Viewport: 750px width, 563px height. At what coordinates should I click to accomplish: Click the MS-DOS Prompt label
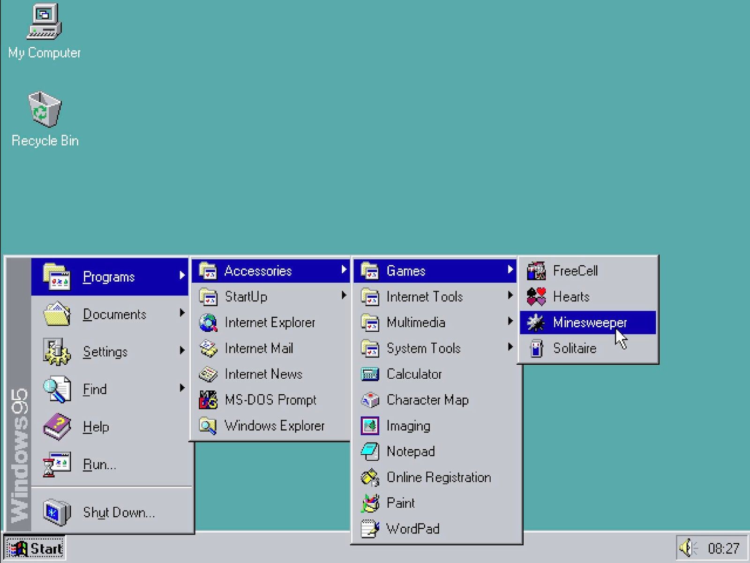click(270, 400)
